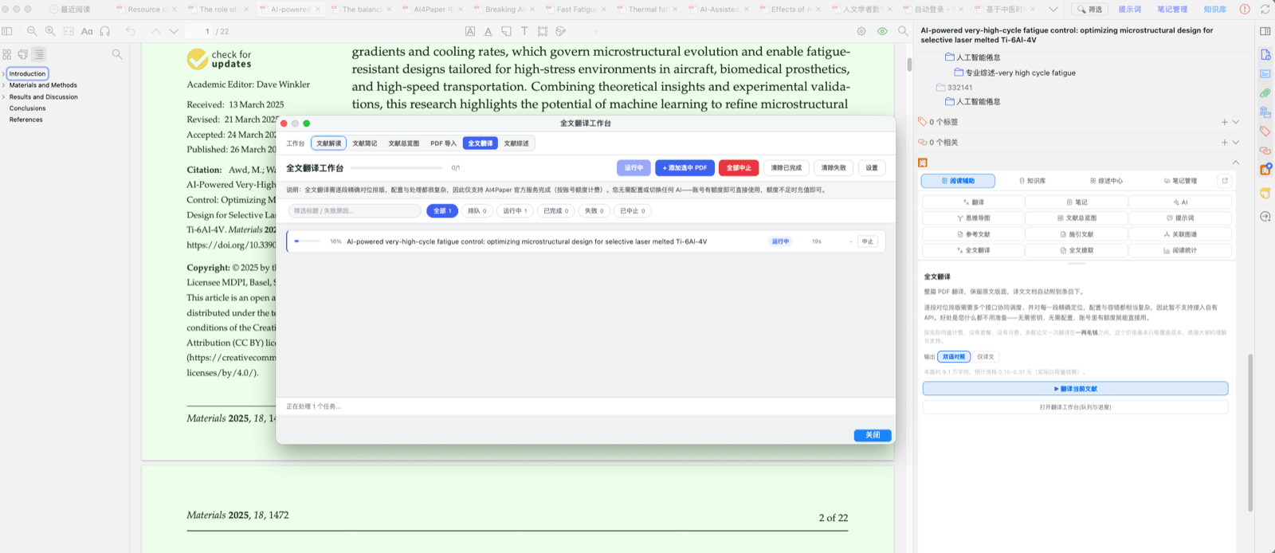Click the filter title search field
The width and height of the screenshot is (1275, 553).
click(355, 210)
